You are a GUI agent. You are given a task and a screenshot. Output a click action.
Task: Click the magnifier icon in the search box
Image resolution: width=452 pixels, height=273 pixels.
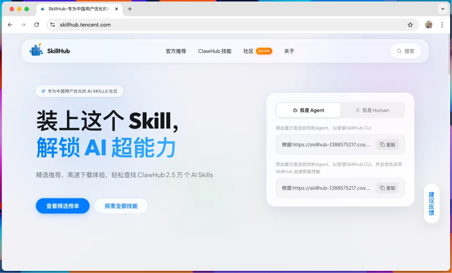point(399,51)
